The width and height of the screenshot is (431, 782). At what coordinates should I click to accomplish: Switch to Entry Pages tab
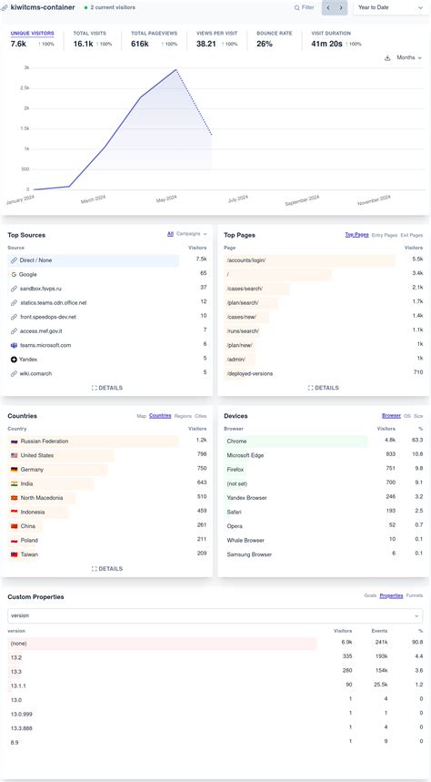[384, 235]
